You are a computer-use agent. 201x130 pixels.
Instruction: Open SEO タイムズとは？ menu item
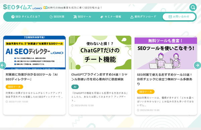(26, 17)
